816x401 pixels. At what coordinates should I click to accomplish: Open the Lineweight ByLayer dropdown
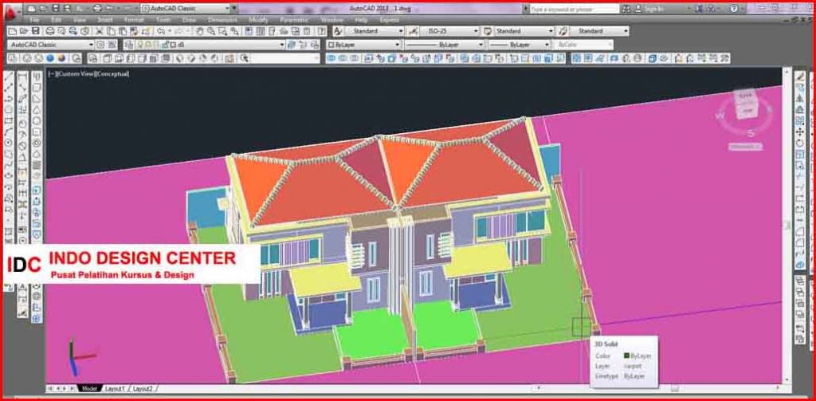[x=547, y=45]
